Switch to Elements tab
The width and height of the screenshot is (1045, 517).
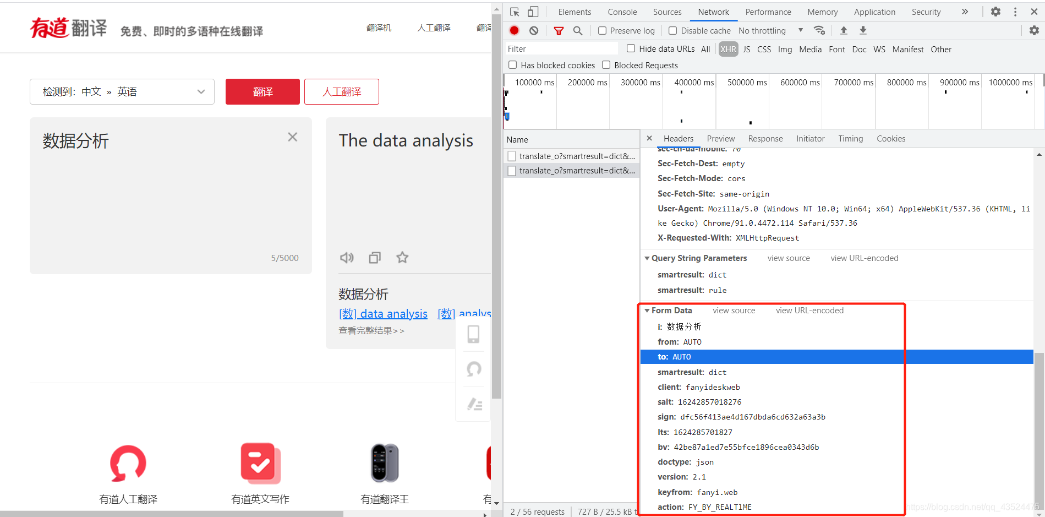tap(575, 12)
